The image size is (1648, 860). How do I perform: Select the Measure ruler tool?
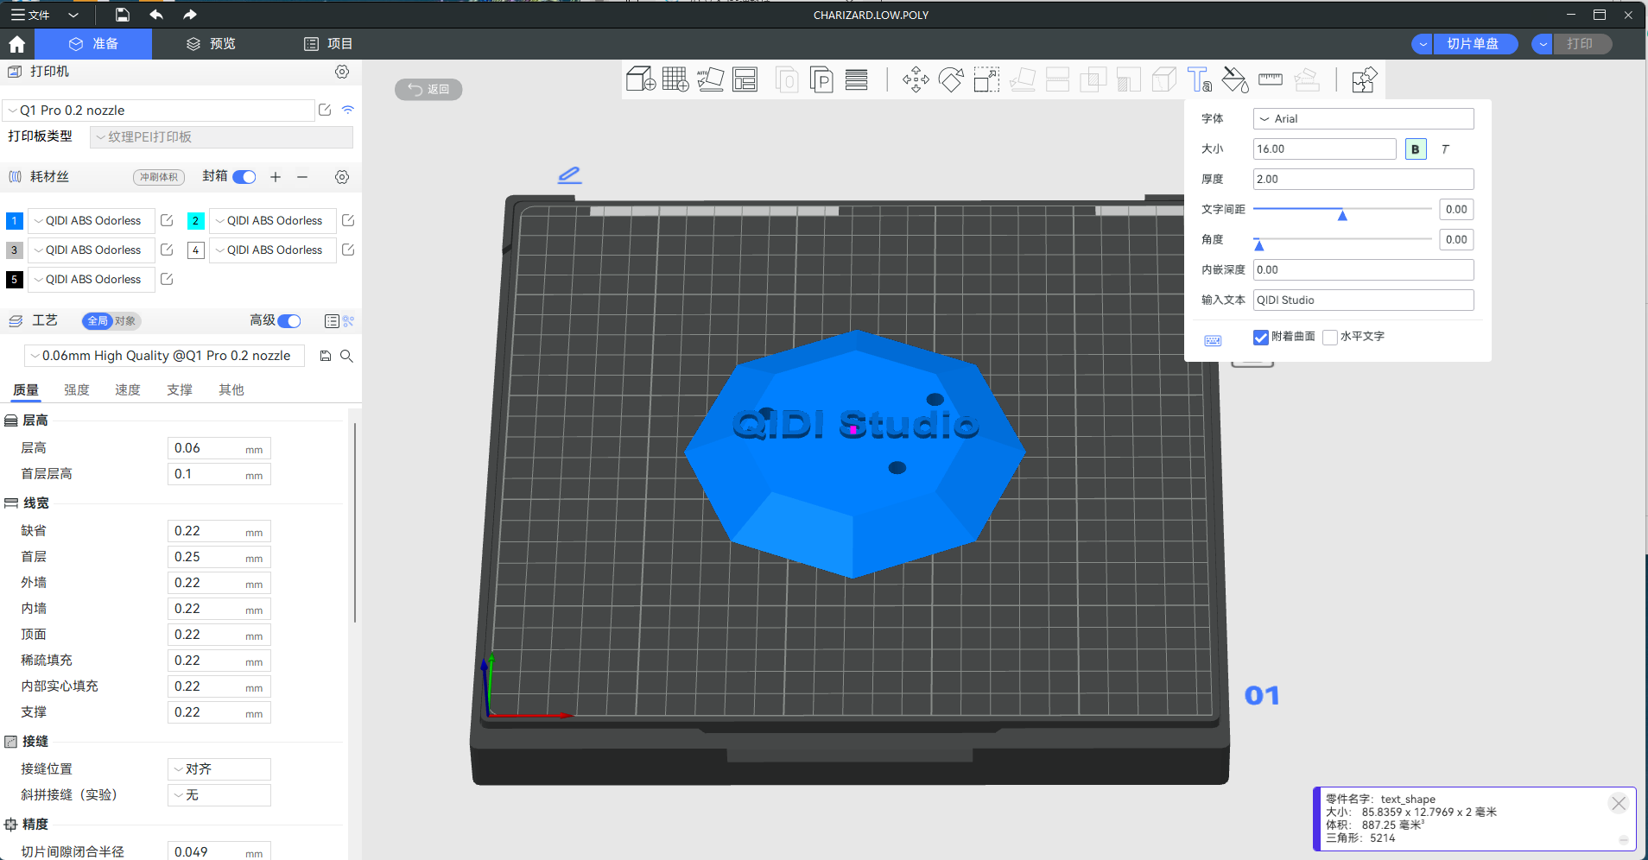pyautogui.click(x=1271, y=80)
